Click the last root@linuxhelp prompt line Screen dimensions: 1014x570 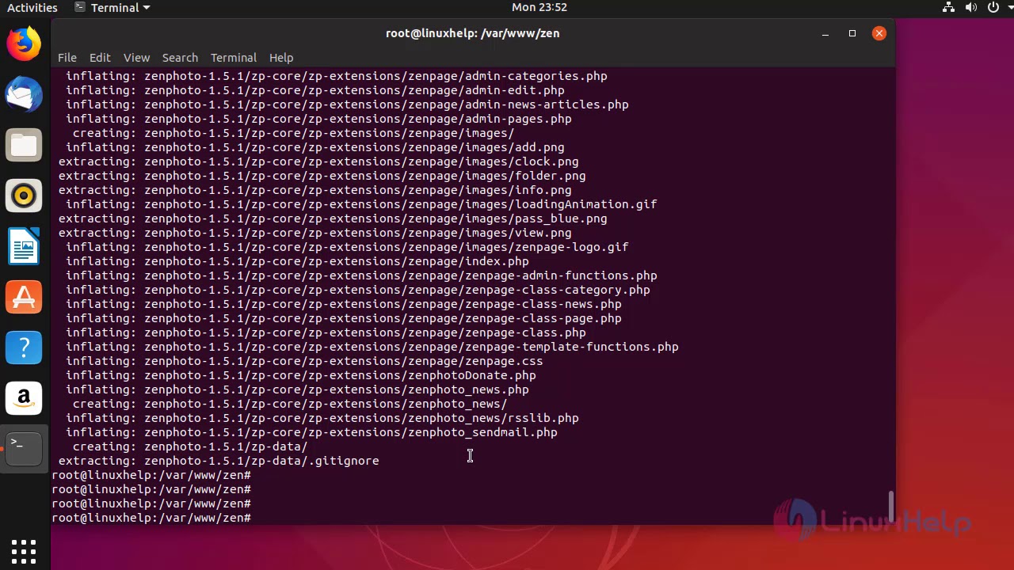[x=151, y=518]
